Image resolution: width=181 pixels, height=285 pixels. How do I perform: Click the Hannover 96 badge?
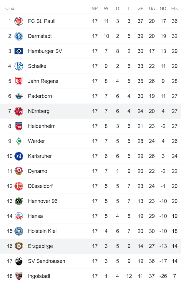tap(19, 201)
